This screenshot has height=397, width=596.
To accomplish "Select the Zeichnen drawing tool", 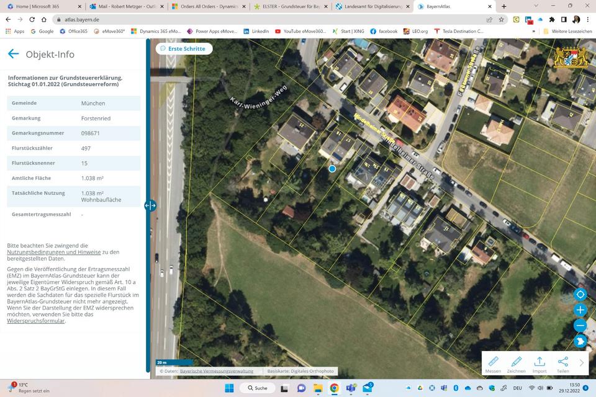I will [516, 364].
